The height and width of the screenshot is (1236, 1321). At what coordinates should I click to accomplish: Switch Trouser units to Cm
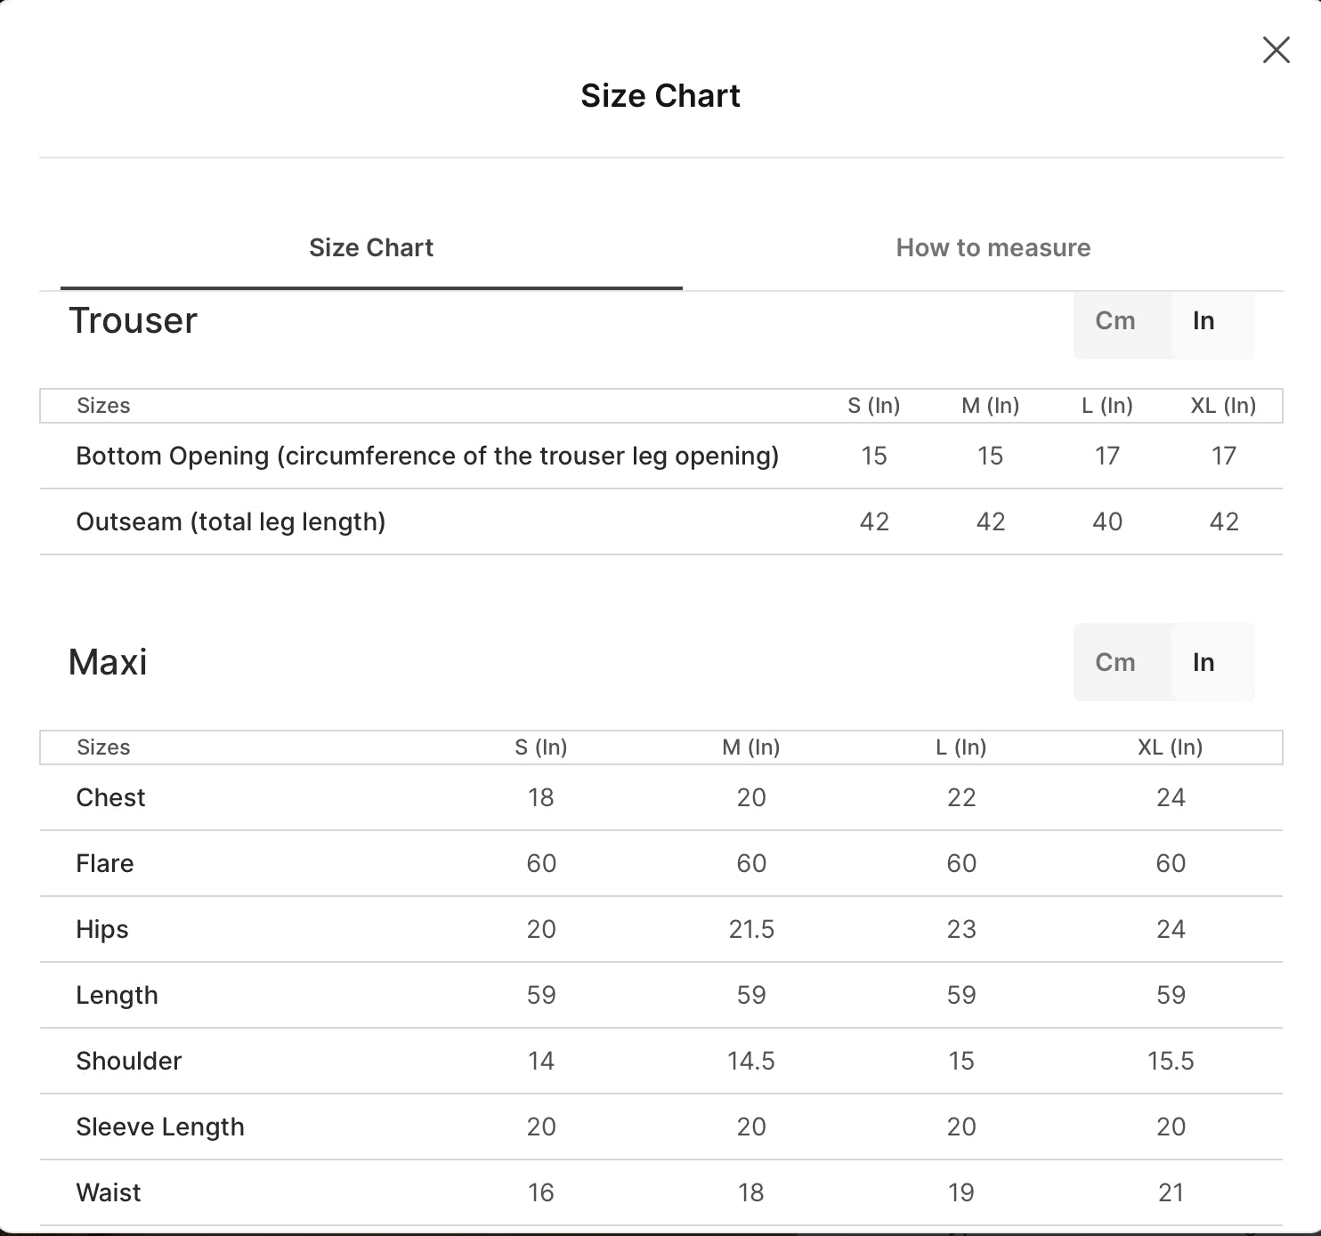click(1114, 320)
